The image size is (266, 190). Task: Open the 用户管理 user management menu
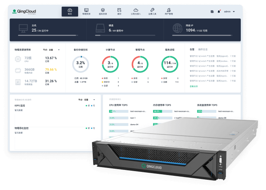tap(169, 11)
